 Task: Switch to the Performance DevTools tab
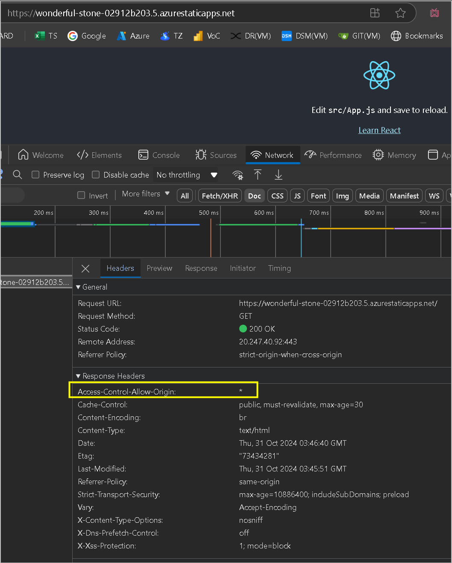(x=333, y=155)
